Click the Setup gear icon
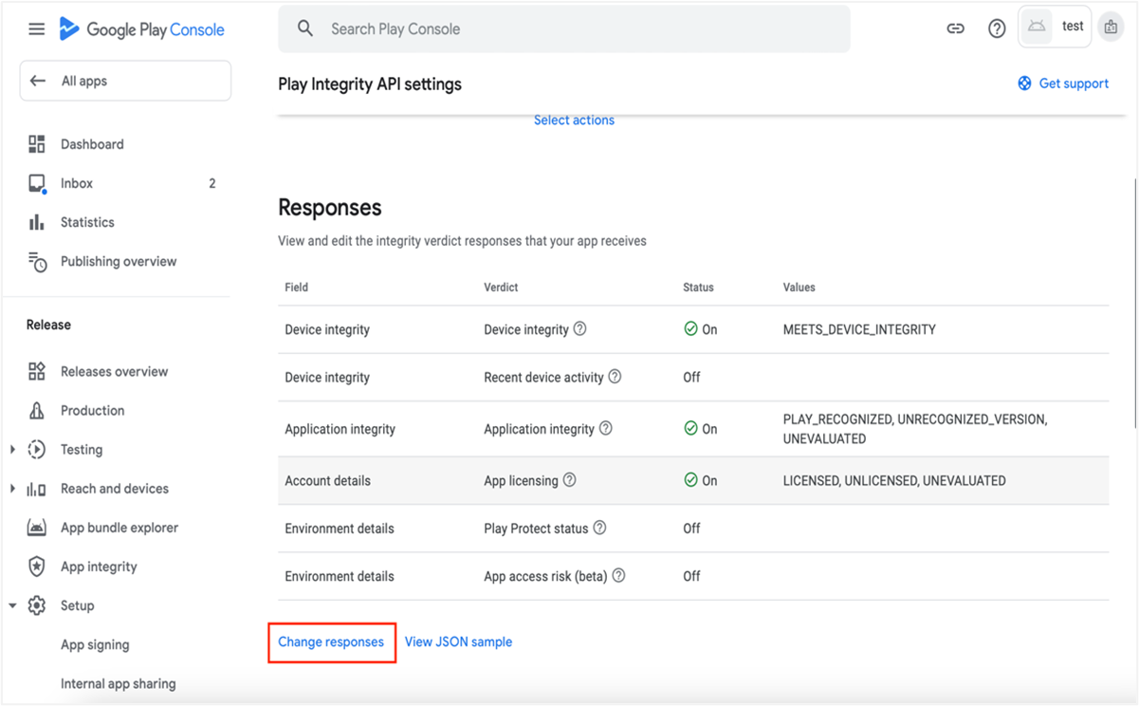Screen dimensions: 1139x706 37,605
